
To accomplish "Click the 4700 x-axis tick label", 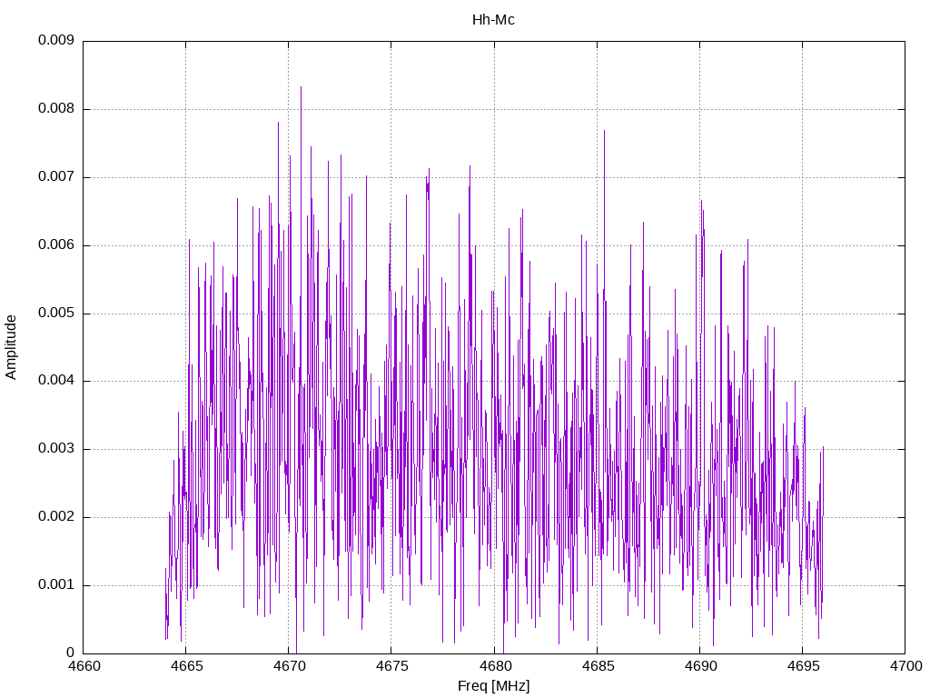I will pyautogui.click(x=905, y=666).
